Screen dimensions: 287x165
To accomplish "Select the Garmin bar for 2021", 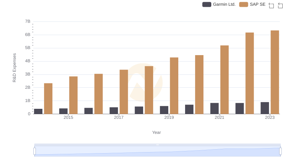I will pos(214,108).
